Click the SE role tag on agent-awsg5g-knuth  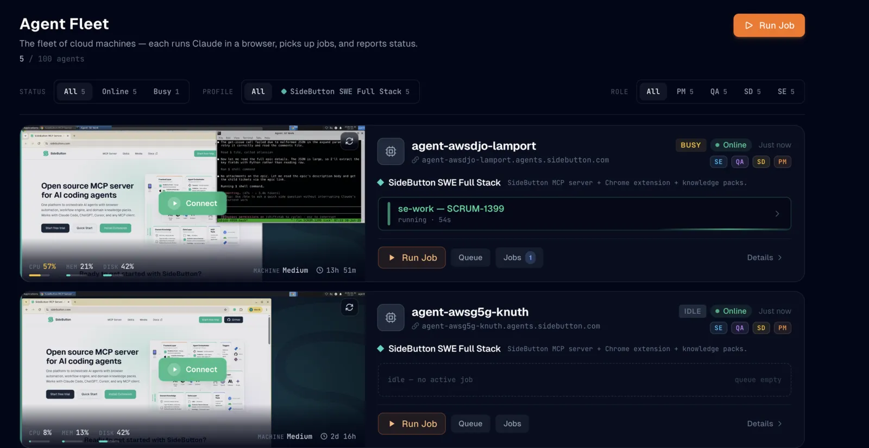[719, 328]
